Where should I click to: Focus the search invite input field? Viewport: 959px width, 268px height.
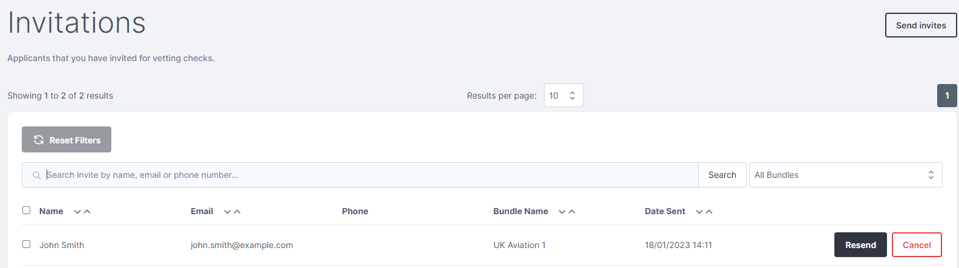(x=371, y=175)
